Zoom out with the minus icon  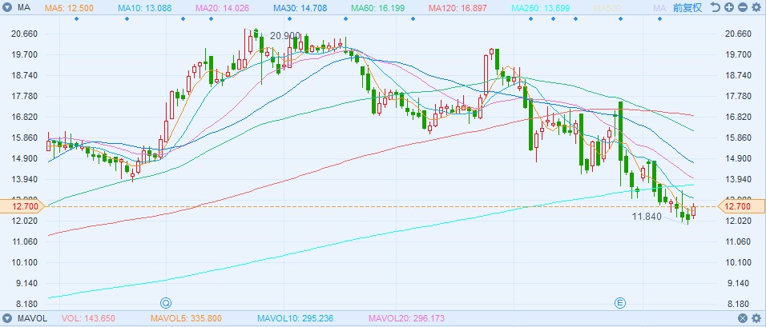click(743, 7)
